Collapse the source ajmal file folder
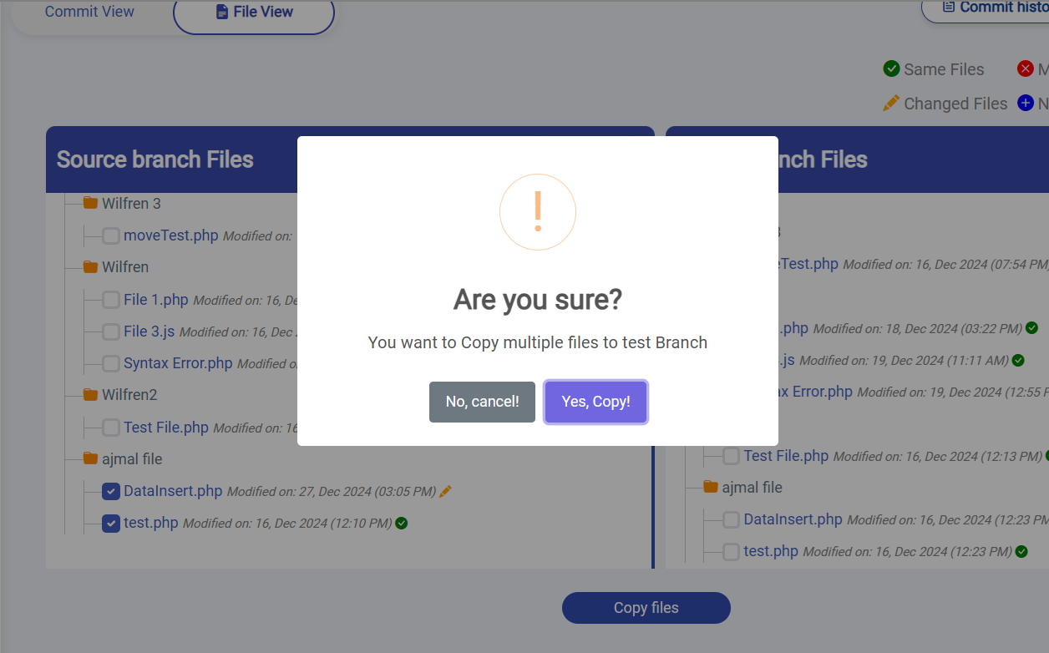1049x653 pixels. coord(90,458)
